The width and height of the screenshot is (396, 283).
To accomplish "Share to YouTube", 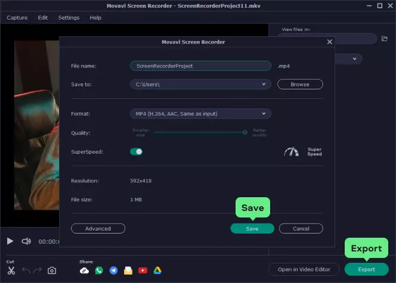I will pos(143,270).
